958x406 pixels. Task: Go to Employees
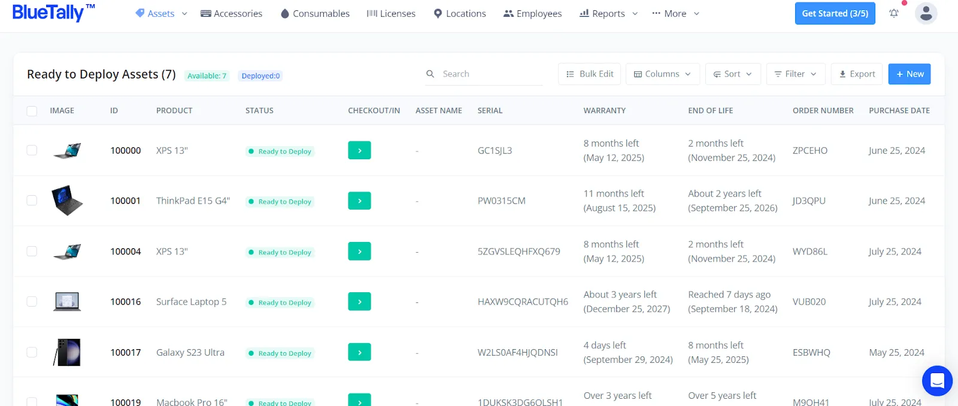coord(532,13)
